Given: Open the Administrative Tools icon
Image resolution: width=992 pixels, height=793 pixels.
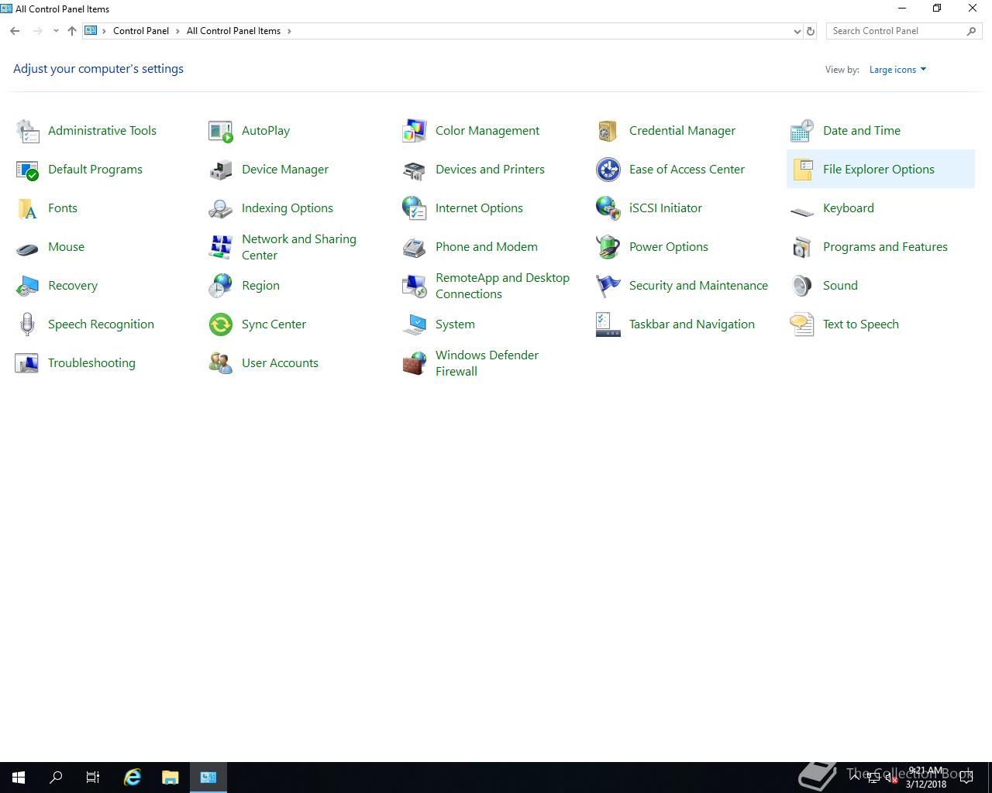Looking at the screenshot, I should (x=27, y=131).
